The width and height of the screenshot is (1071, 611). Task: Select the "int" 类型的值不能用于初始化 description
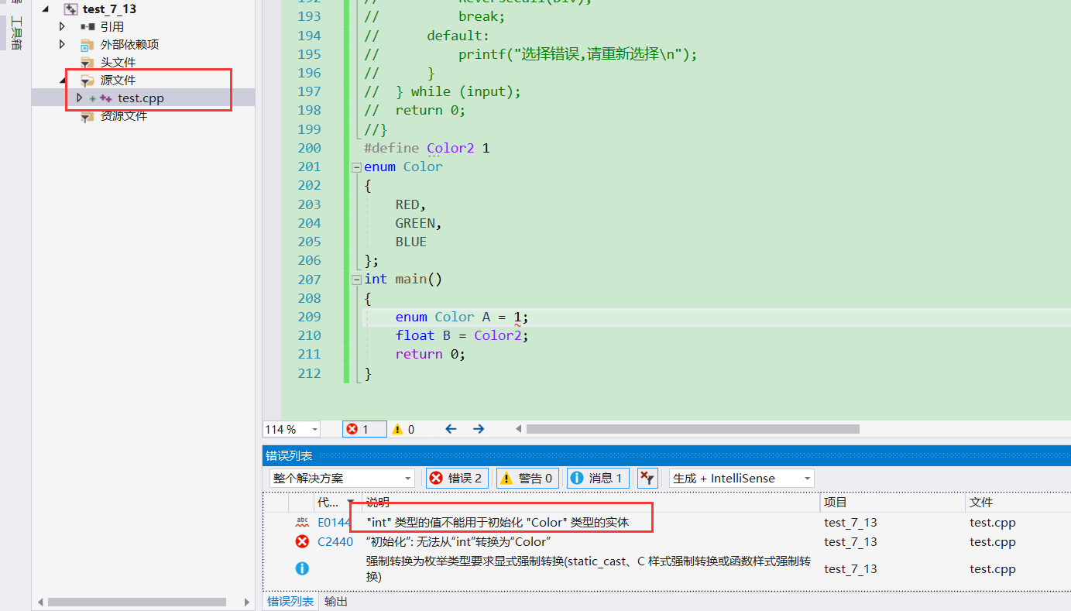click(x=497, y=523)
